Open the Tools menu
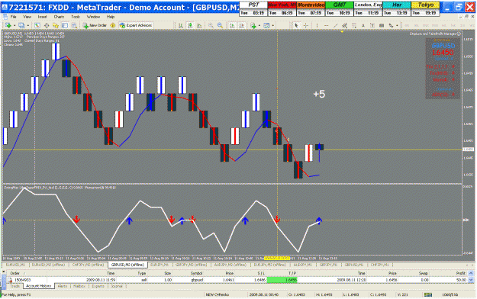 click(x=76, y=17)
